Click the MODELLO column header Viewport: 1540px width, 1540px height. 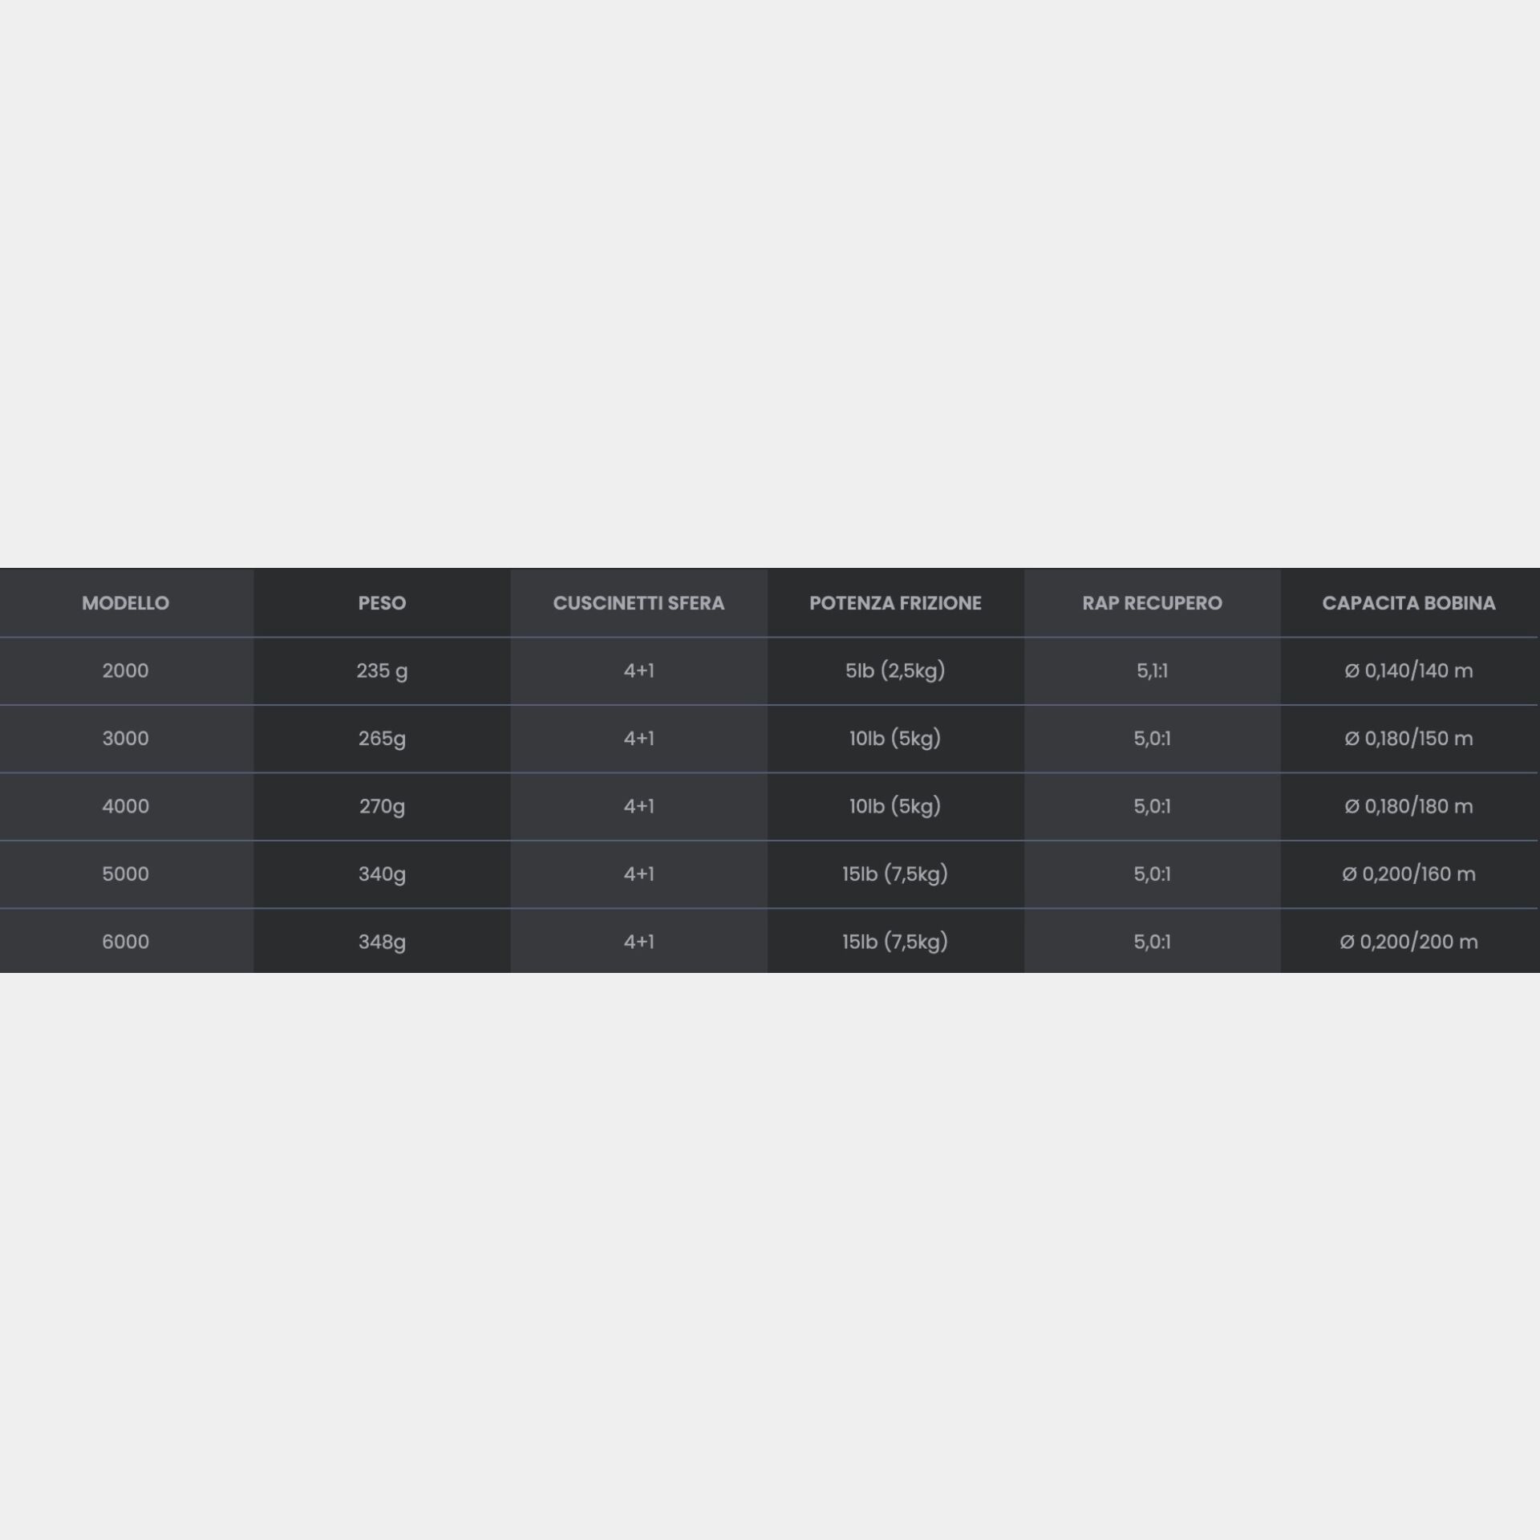point(126,603)
